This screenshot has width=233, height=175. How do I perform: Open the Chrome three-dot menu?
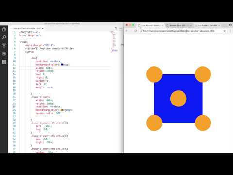pos(230,31)
